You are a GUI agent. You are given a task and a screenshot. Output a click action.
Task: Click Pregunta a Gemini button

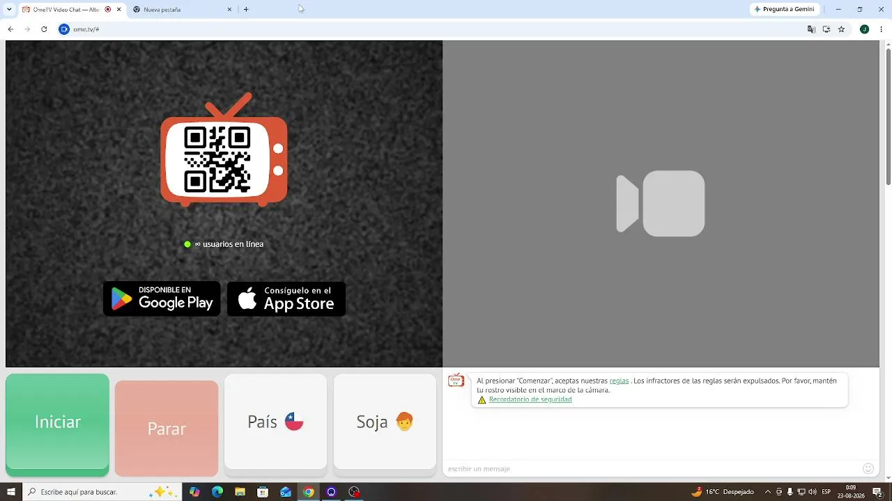click(784, 9)
